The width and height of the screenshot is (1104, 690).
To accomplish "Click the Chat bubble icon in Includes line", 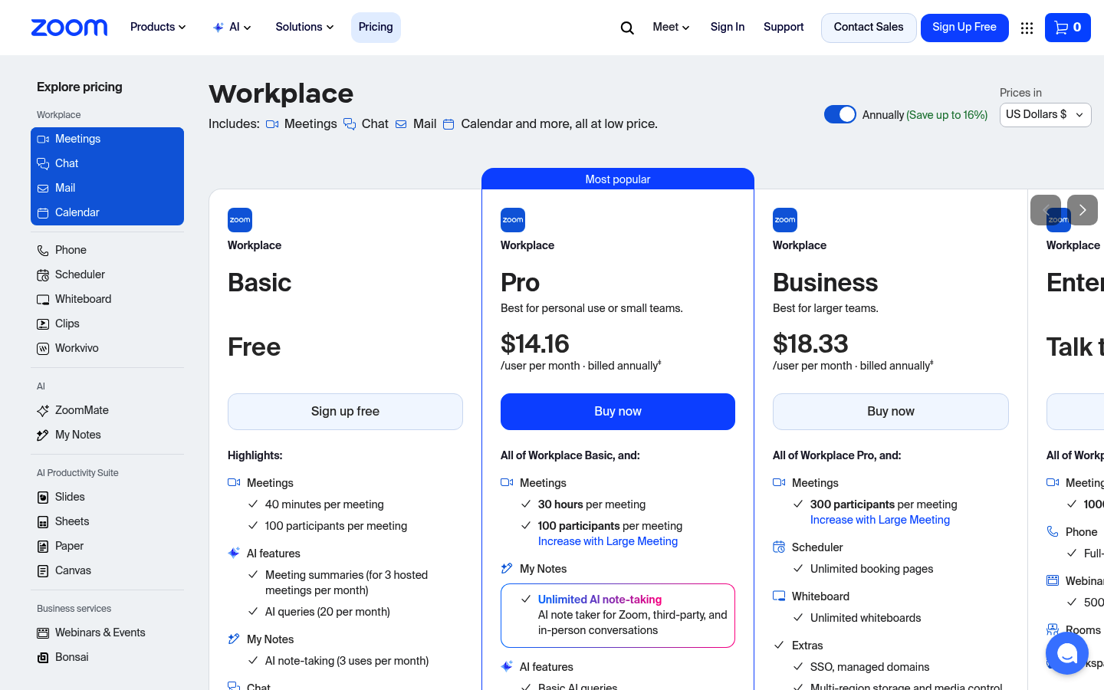I will click(x=350, y=124).
